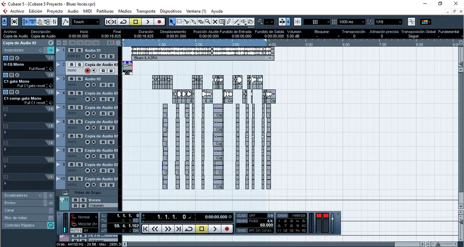The height and width of the screenshot is (247, 464).
Task: Mute the Audio 01 track
Action: (x=72, y=50)
